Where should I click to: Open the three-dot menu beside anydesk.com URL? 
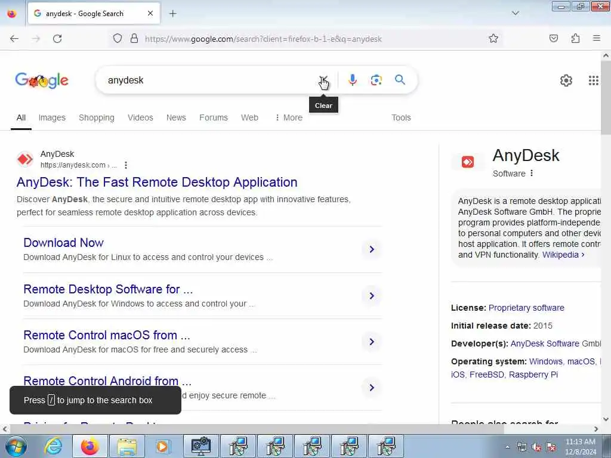pyautogui.click(x=125, y=165)
